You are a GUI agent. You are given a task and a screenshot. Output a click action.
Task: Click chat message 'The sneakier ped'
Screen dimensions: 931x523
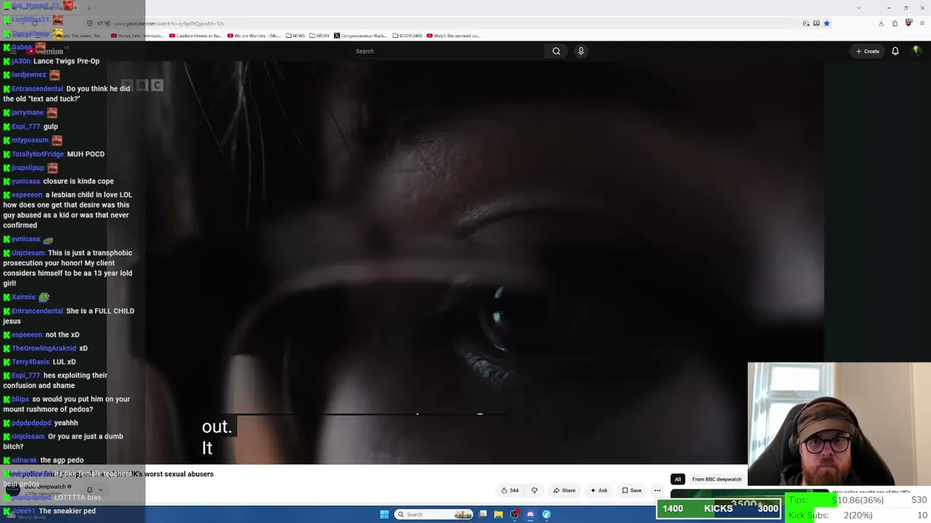click(x=67, y=511)
